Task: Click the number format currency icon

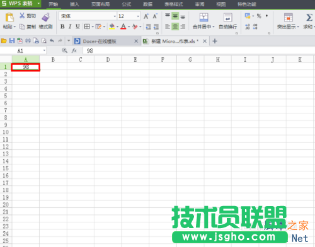Action: pos(248,16)
